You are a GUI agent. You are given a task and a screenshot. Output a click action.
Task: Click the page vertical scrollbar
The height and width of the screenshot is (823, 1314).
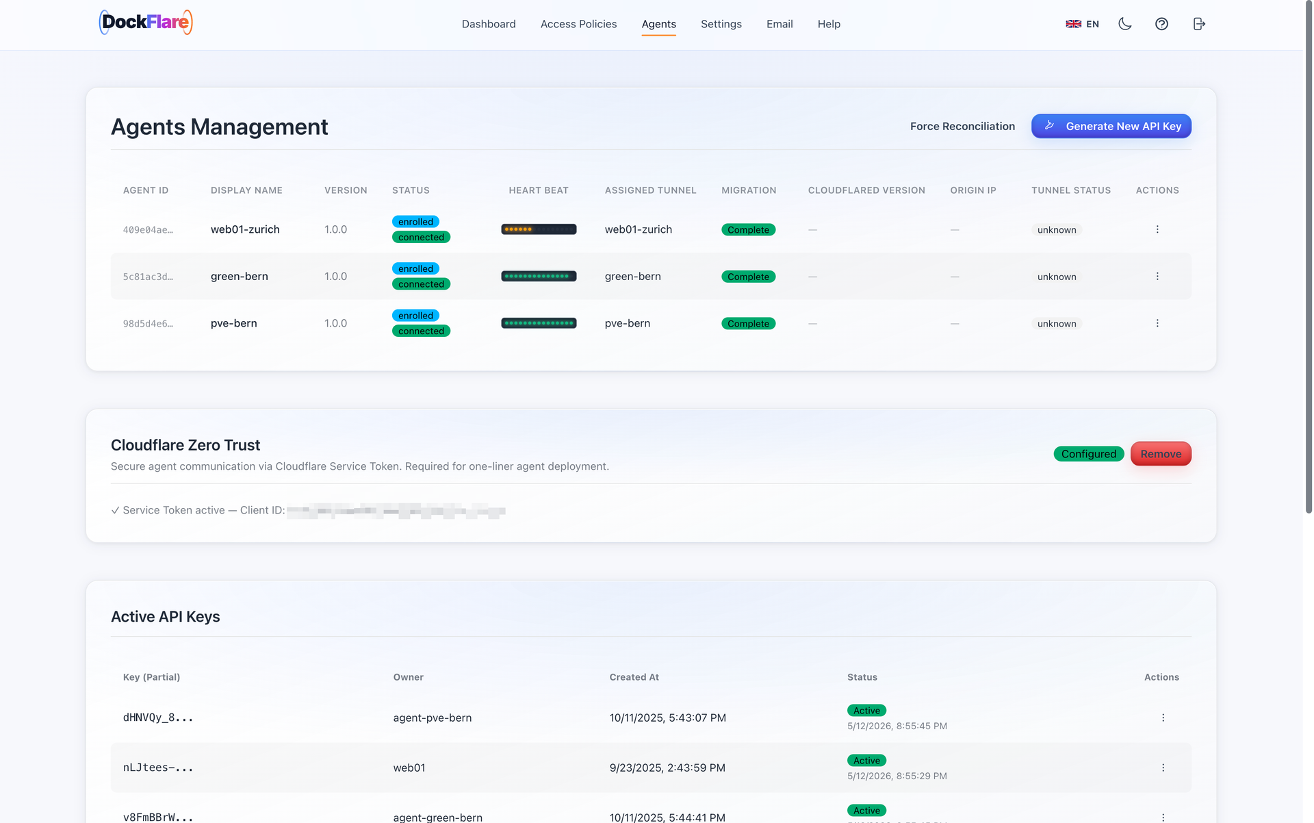(1309, 257)
